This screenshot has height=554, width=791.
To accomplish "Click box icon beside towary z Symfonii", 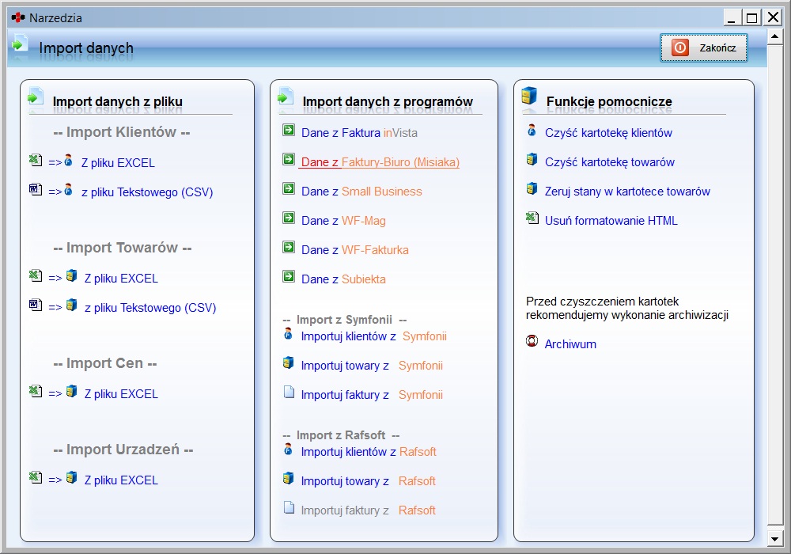I will tap(288, 362).
